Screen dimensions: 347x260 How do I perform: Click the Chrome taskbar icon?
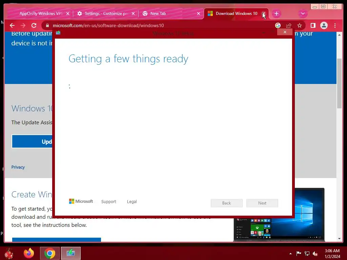[50, 253]
